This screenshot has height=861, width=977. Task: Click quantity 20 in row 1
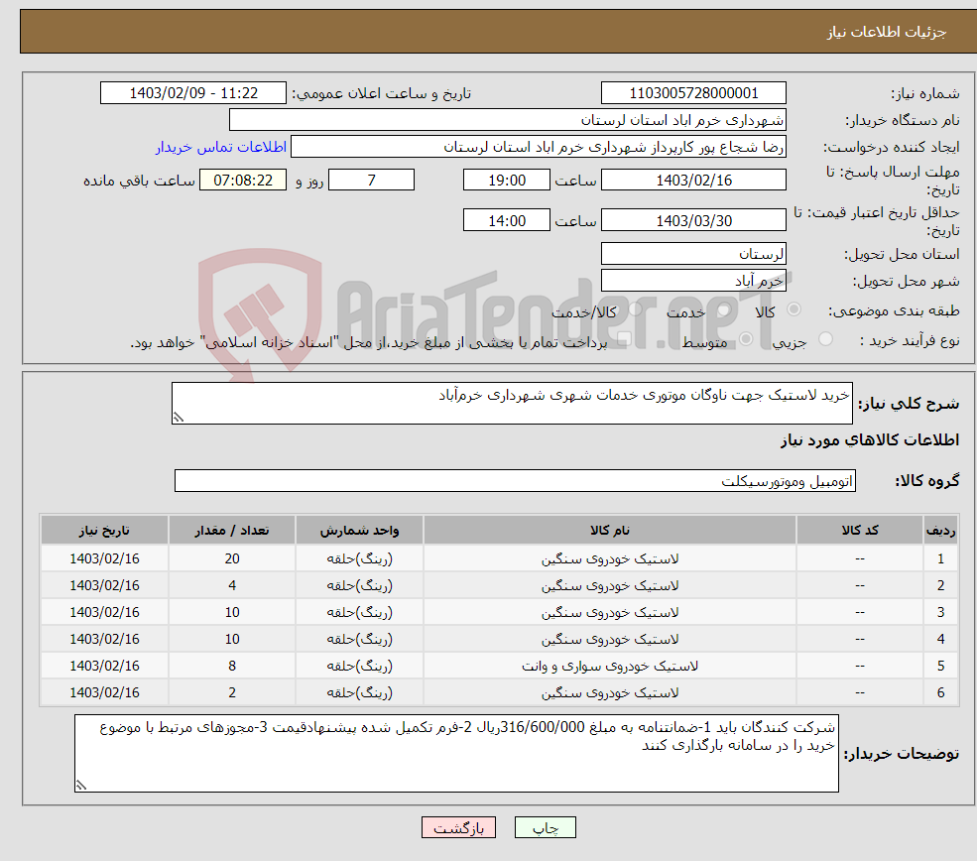pyautogui.click(x=232, y=558)
